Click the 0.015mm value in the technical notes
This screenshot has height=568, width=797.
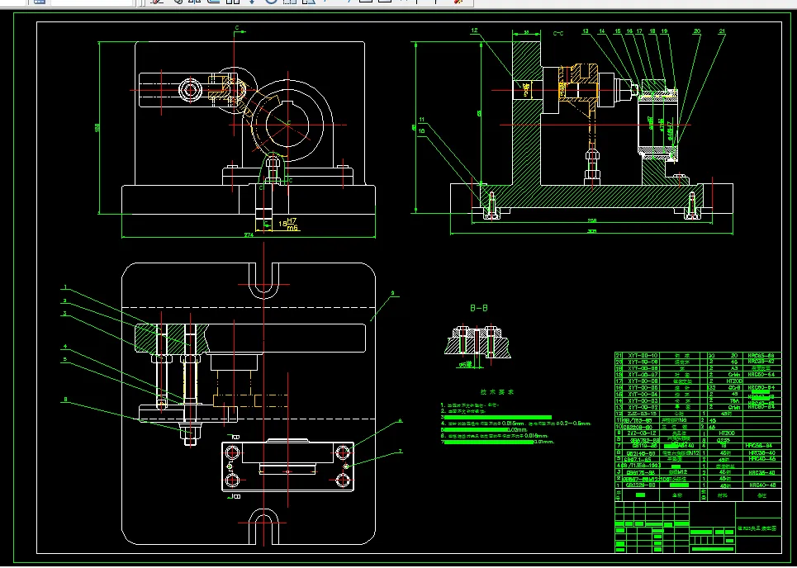513,423
